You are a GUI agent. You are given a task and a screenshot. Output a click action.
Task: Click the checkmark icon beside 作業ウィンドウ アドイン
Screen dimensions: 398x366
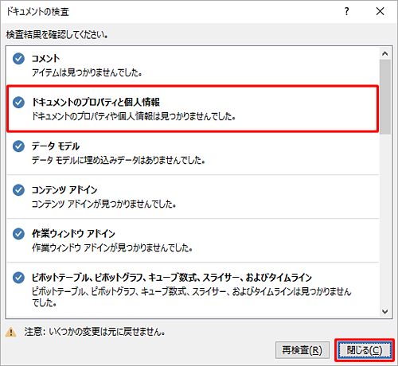coord(18,234)
